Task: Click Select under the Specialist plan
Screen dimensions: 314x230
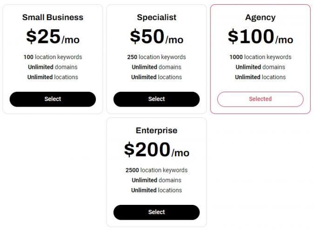Action: [x=156, y=99]
